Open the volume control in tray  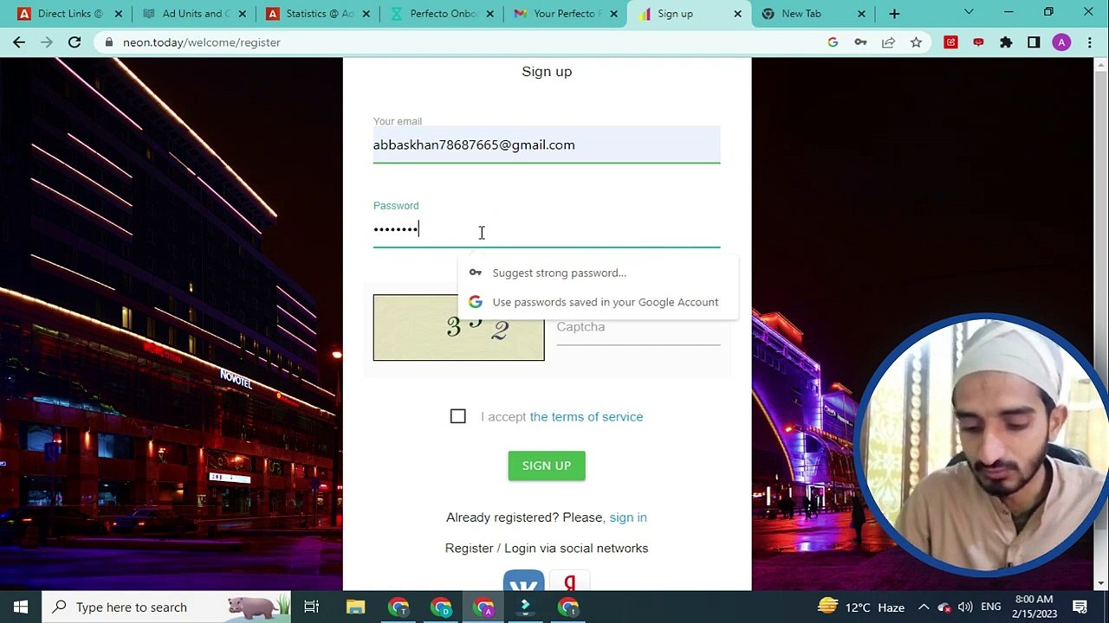pyautogui.click(x=965, y=607)
